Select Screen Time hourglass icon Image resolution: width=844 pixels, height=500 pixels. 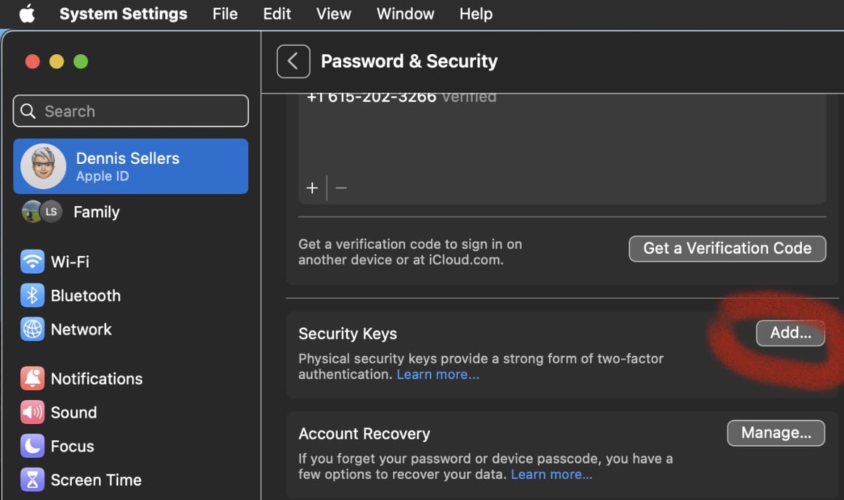[x=32, y=480]
